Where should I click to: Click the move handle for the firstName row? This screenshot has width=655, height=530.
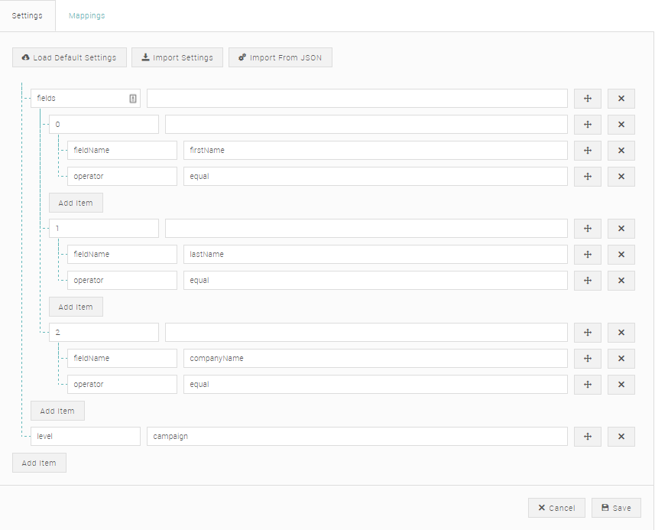tap(587, 150)
